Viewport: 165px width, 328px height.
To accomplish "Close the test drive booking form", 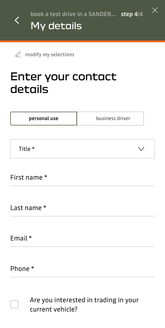I will pyautogui.click(x=155, y=10).
